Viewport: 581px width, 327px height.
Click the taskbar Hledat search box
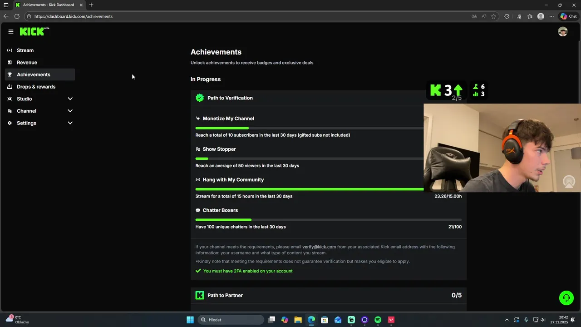pos(231,320)
